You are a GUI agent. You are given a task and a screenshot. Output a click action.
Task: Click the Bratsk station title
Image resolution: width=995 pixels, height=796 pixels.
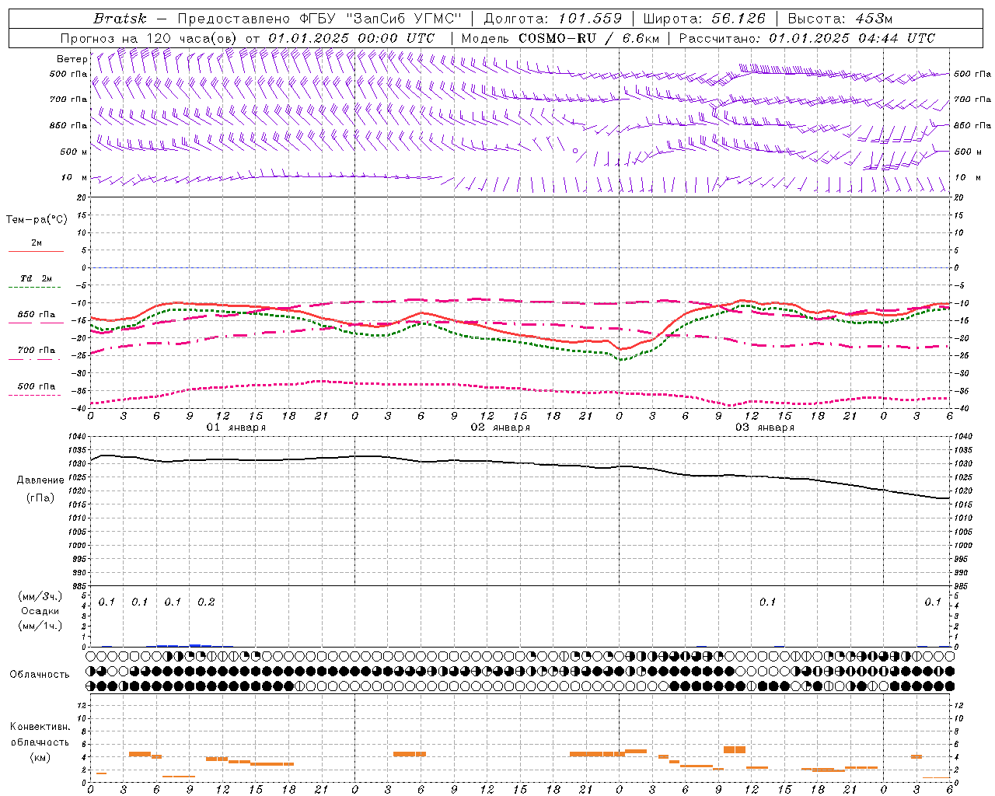pyautogui.click(x=119, y=18)
